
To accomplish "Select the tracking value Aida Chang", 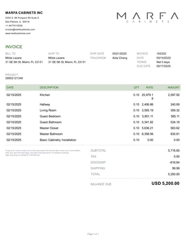I will (x=120, y=58).
